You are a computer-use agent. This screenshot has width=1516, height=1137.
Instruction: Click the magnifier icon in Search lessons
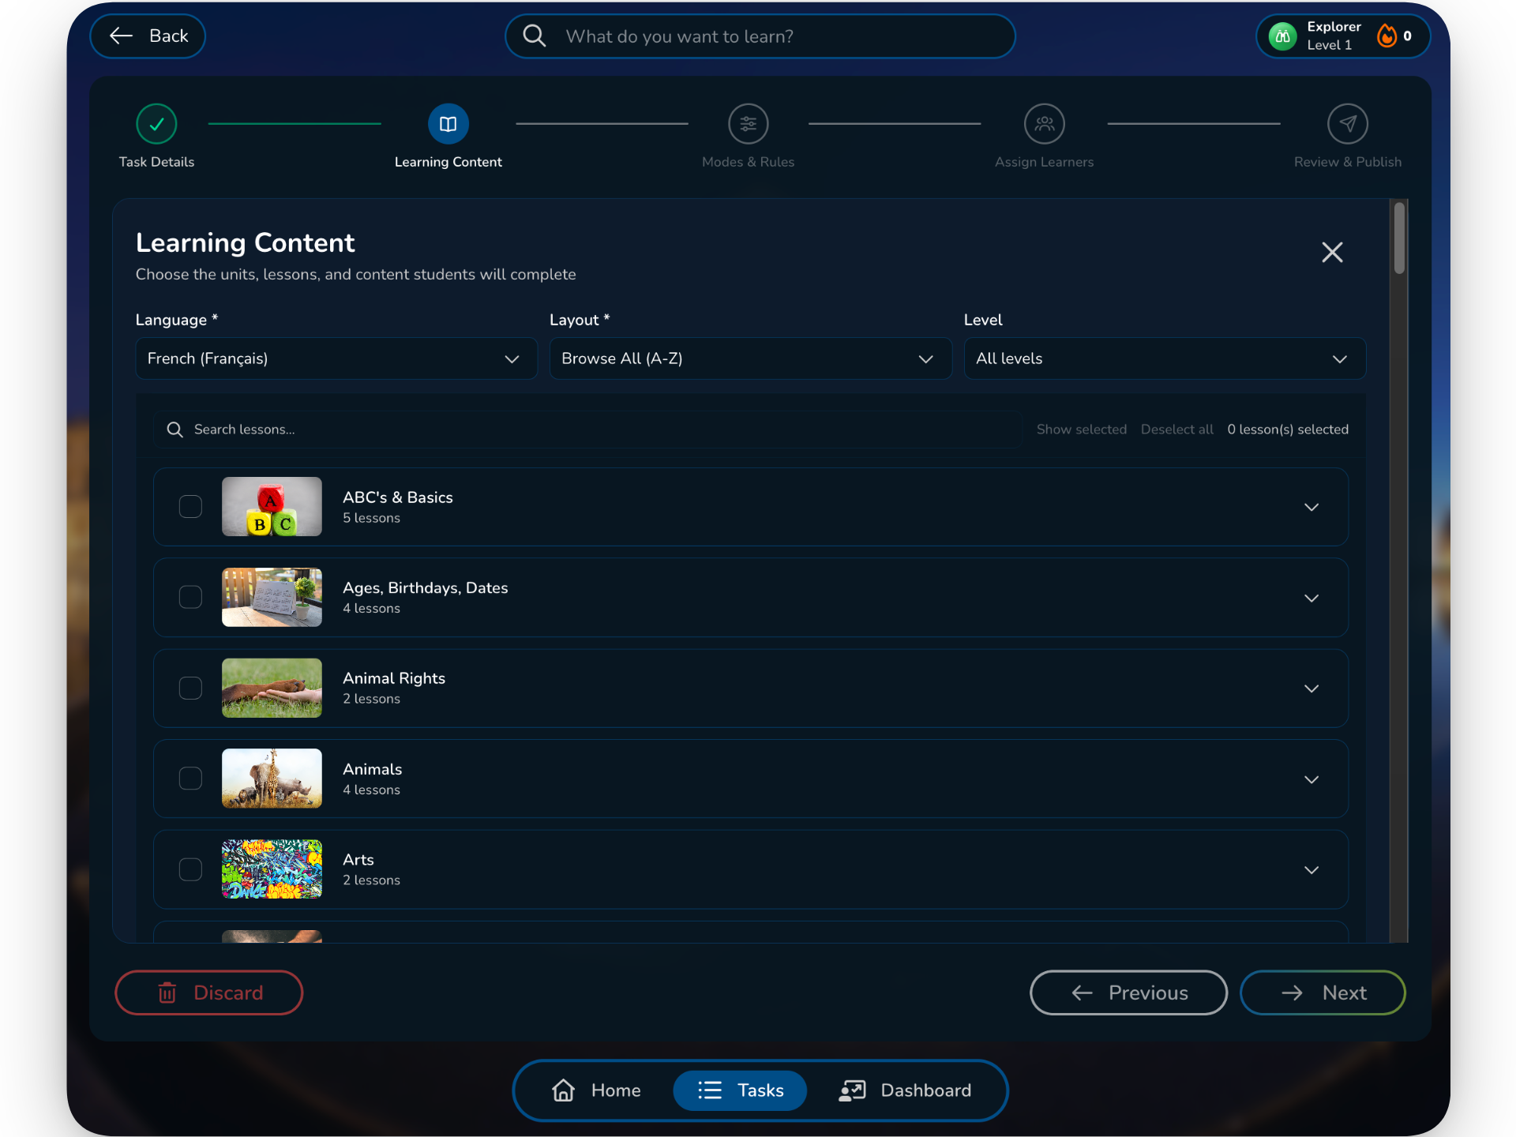pos(174,430)
